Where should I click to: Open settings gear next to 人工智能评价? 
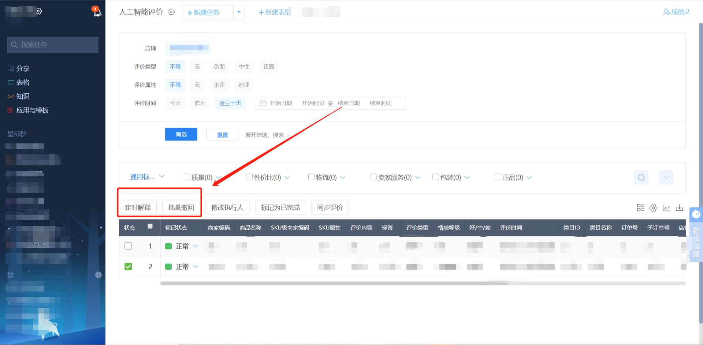[171, 12]
